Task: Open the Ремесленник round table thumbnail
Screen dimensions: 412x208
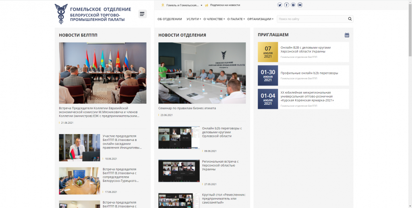Action: click(179, 200)
